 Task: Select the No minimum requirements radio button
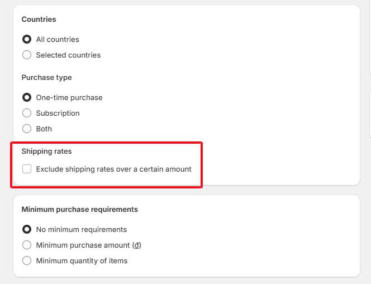click(x=27, y=229)
